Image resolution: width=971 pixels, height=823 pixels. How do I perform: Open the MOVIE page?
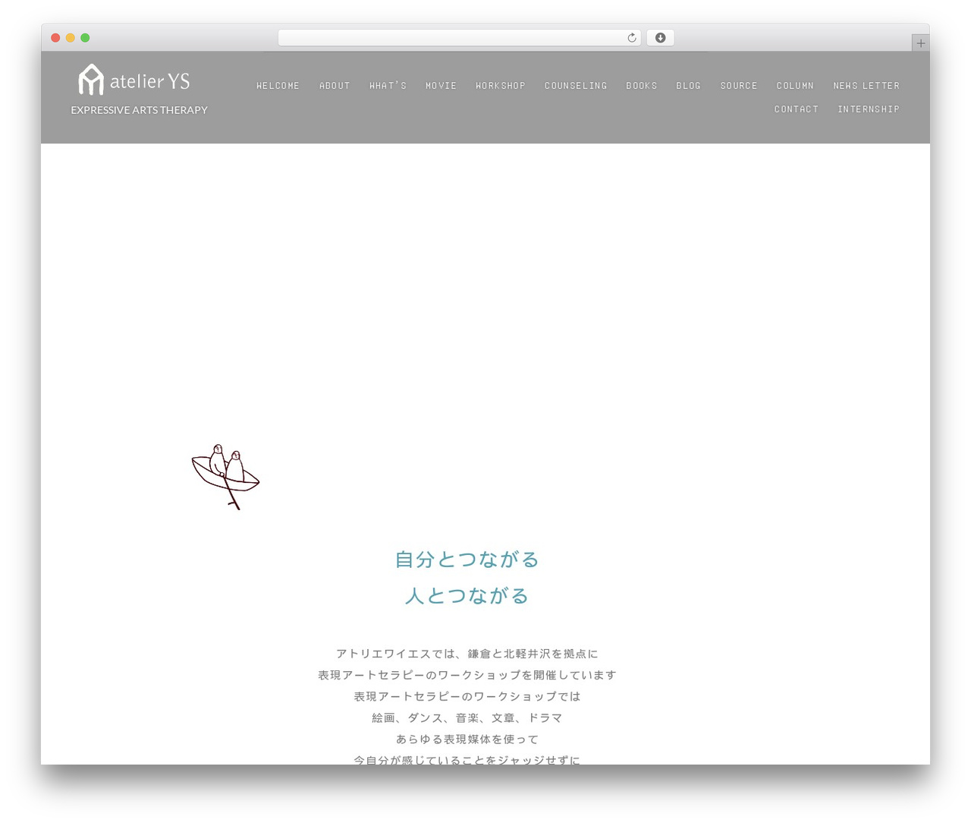(441, 86)
